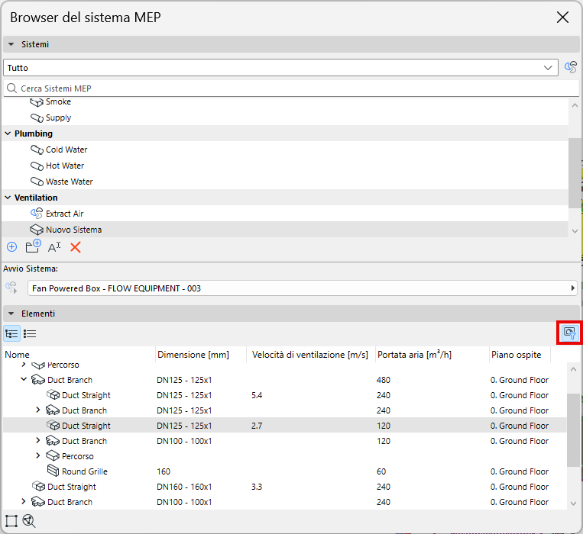Click the Cerca Sistemi MEP search field
Image resolution: width=583 pixels, height=534 pixels.
291,88
